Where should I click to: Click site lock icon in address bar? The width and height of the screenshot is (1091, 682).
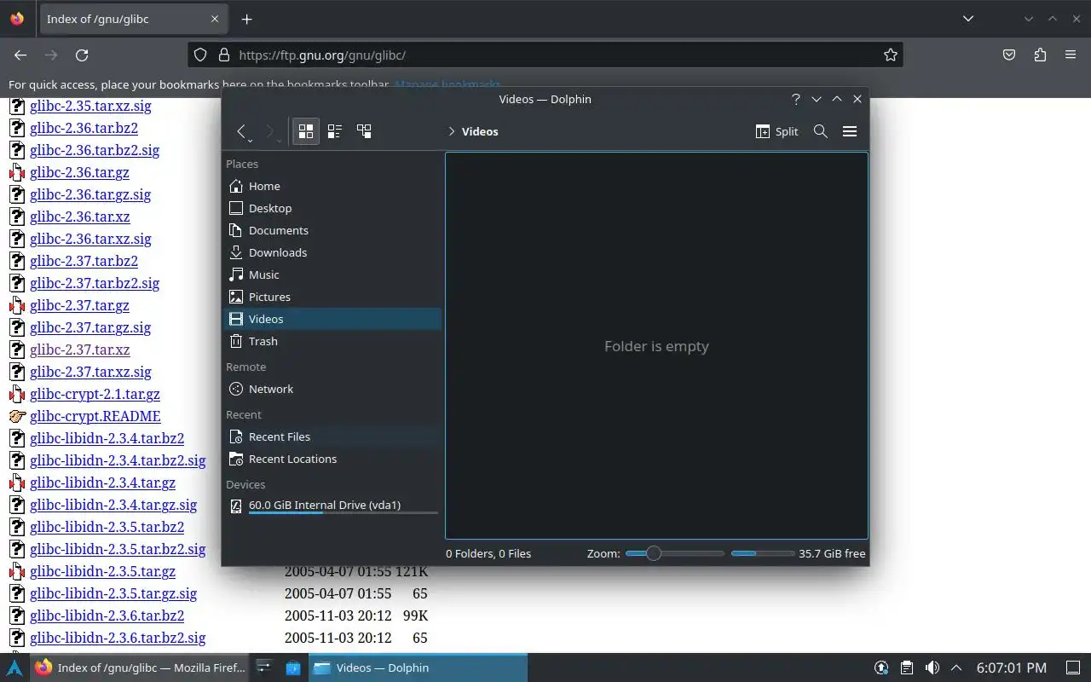[x=224, y=55]
